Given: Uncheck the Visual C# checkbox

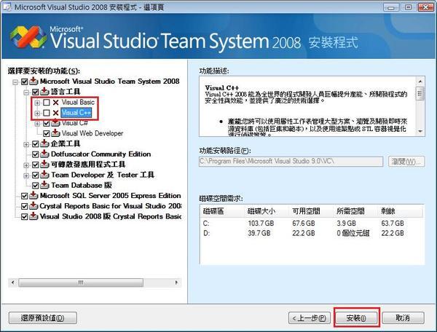Looking at the screenshot, I should pos(47,123).
